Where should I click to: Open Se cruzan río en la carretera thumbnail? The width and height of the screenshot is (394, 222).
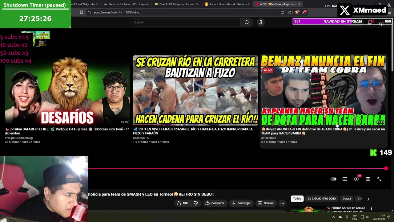pyautogui.click(x=195, y=90)
